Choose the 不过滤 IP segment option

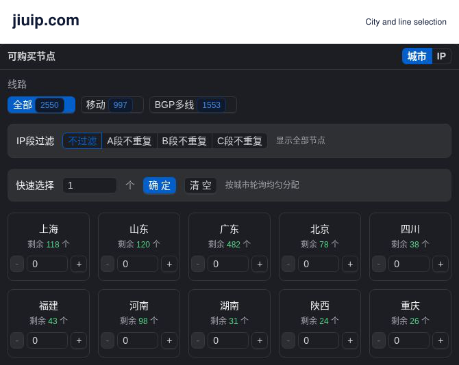pos(82,141)
